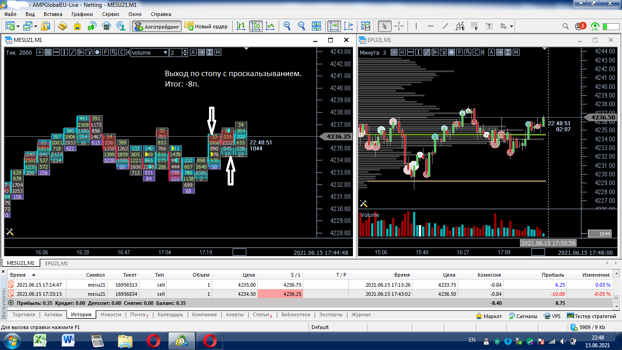622x350 pixels.
Task: Select the text label tool
Action: click(489, 26)
